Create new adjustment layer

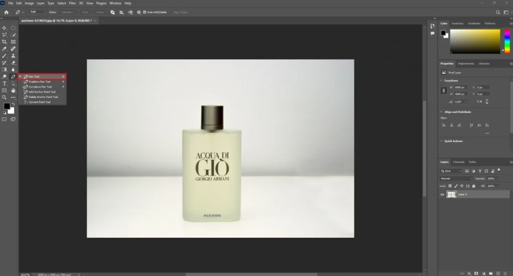[x=483, y=273]
